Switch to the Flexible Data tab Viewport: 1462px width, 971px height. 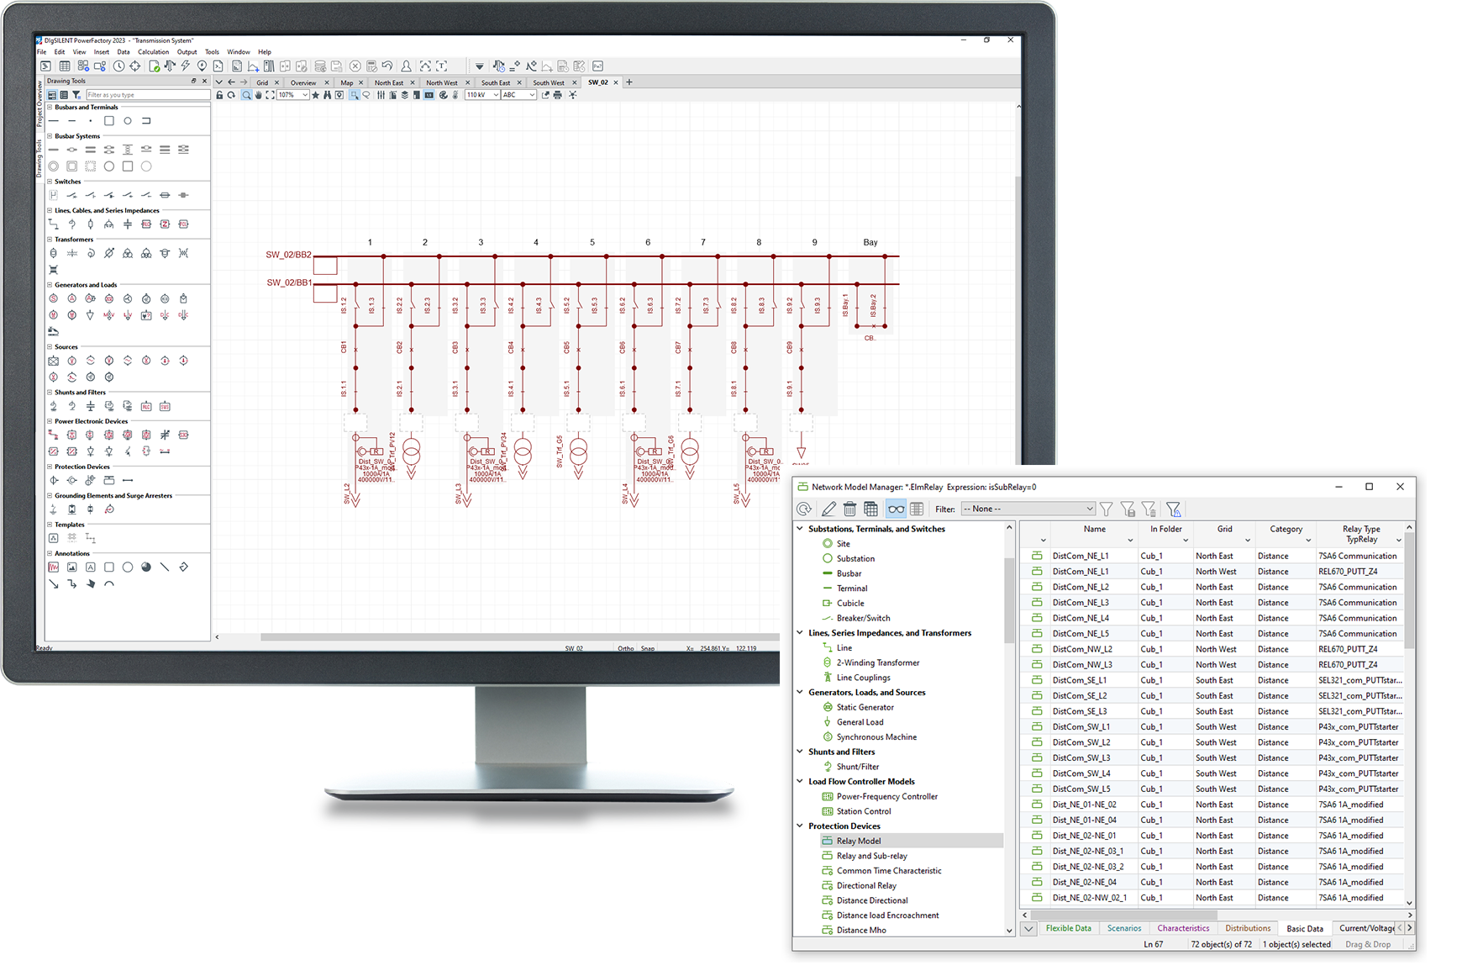[x=1068, y=928]
